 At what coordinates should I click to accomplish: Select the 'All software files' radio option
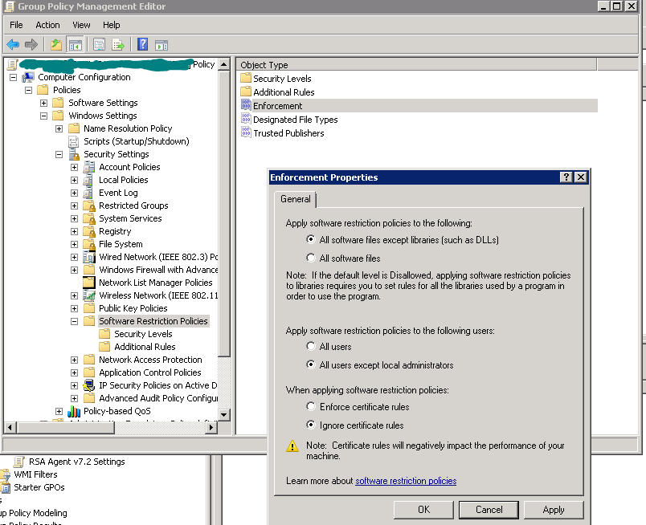311,258
